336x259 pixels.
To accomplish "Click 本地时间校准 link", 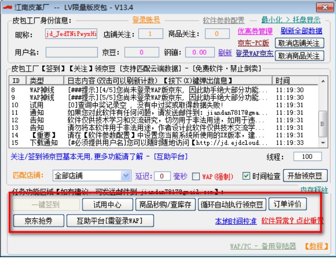I will (236, 221).
